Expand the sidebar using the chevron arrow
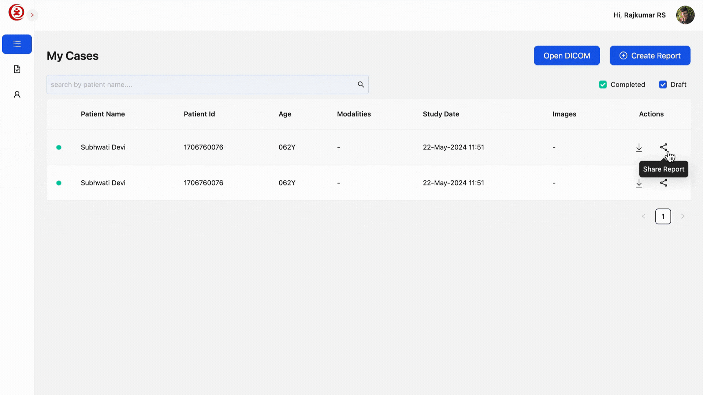The width and height of the screenshot is (703, 395). point(32,15)
